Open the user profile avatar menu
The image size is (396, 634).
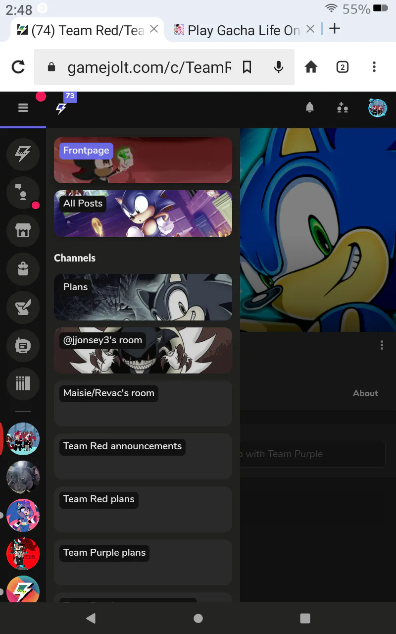tap(378, 107)
